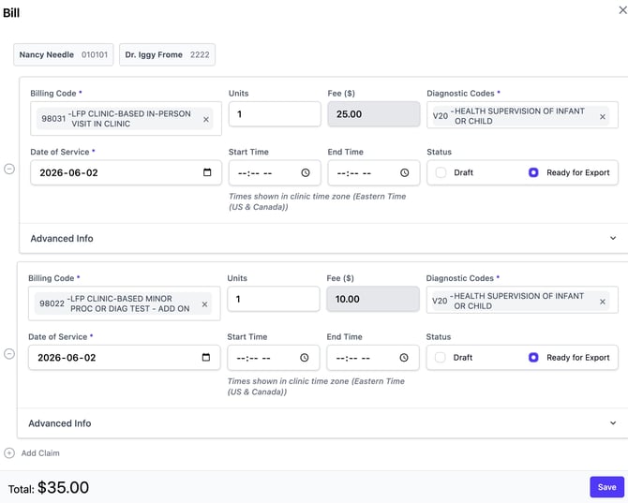628x503 pixels.
Task: Expand Advanced Info in the second claim
Action: click(x=322, y=423)
